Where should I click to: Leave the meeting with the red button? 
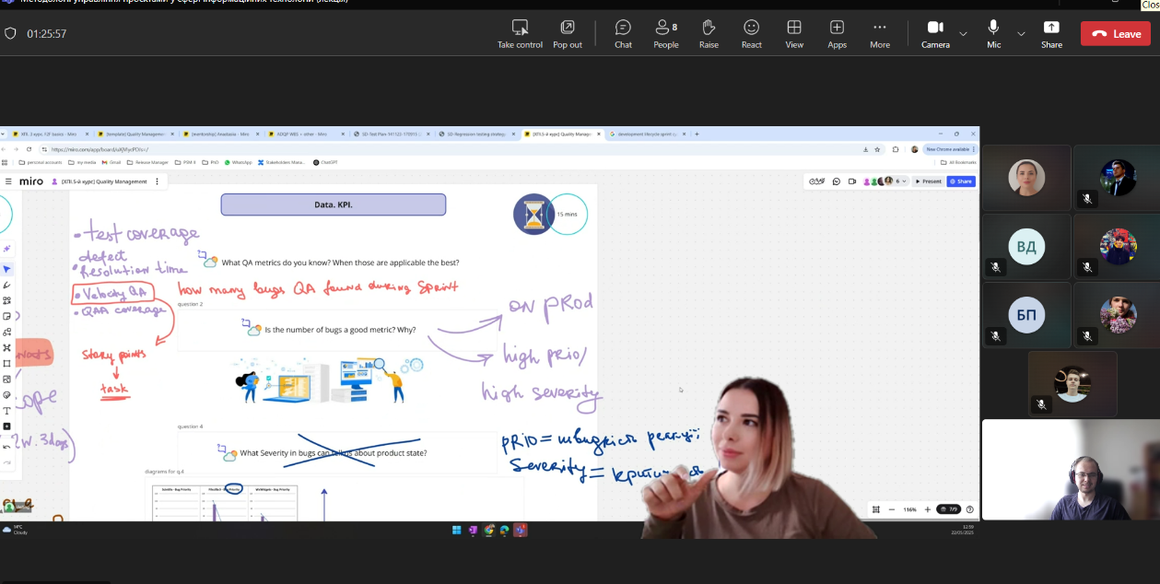click(x=1116, y=34)
